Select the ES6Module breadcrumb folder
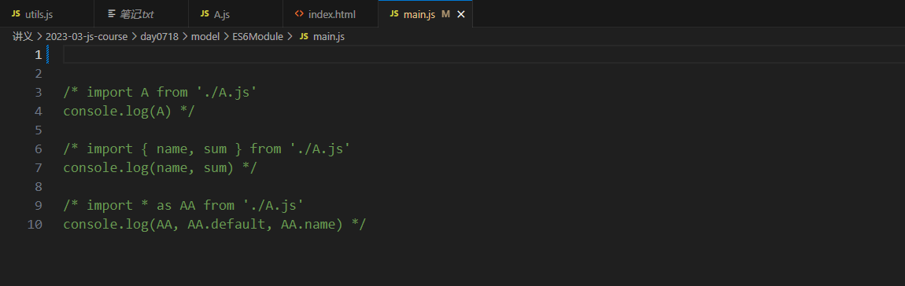The image size is (905, 286). click(257, 37)
